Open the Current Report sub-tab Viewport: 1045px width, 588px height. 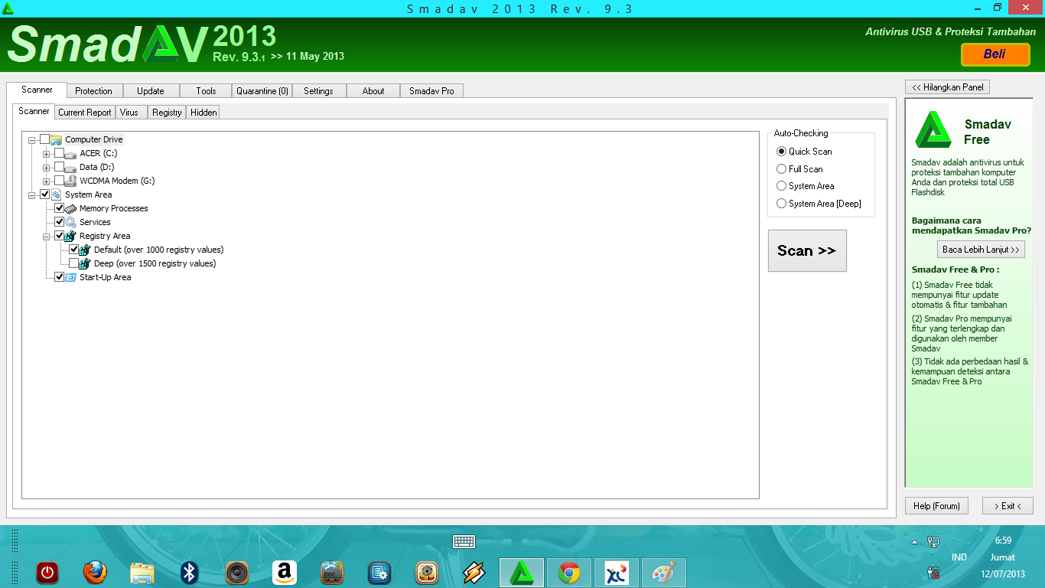(85, 113)
